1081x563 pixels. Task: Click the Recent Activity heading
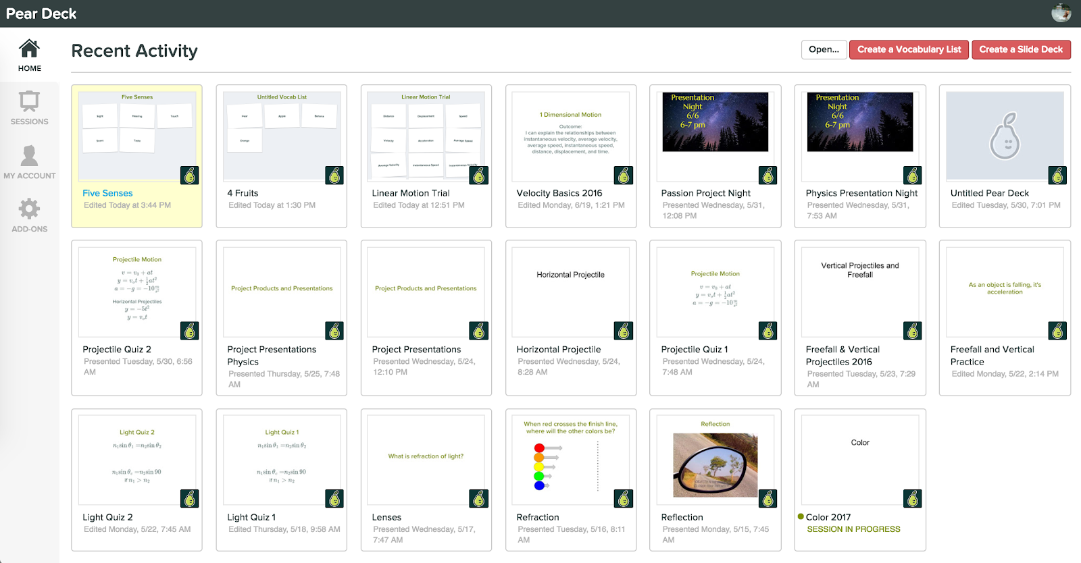point(134,51)
